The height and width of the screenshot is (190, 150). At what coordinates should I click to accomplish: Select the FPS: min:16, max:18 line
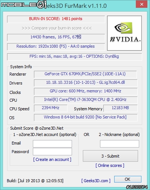click(74, 56)
